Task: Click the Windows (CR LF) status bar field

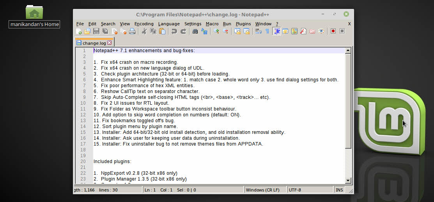Action: pyautogui.click(x=266, y=190)
